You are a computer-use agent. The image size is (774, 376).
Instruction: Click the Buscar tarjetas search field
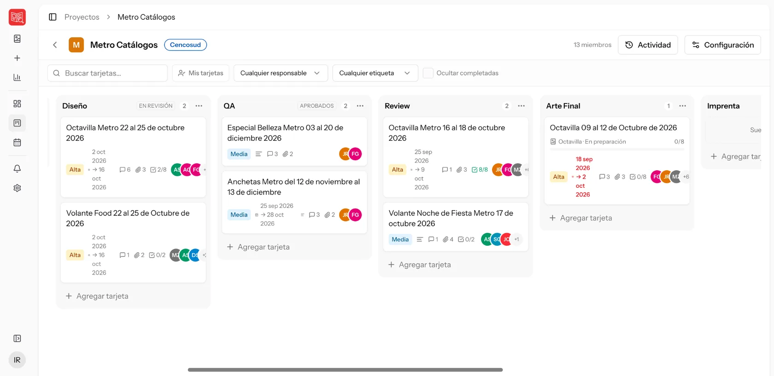(x=107, y=73)
